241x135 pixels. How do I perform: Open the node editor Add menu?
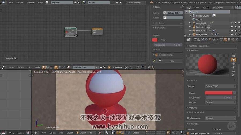coord(29,67)
